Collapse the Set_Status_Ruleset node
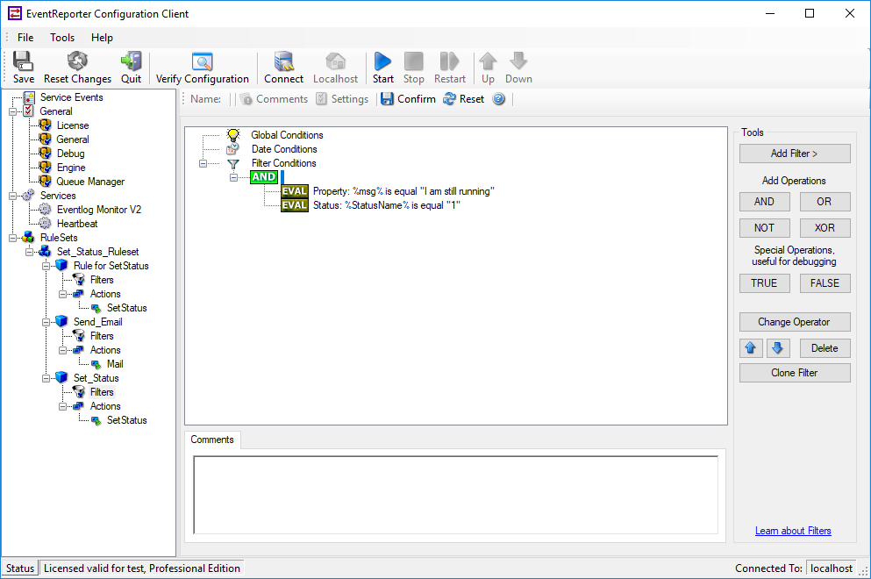 [30, 252]
